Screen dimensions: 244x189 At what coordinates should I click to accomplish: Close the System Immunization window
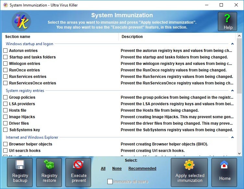[236, 5]
